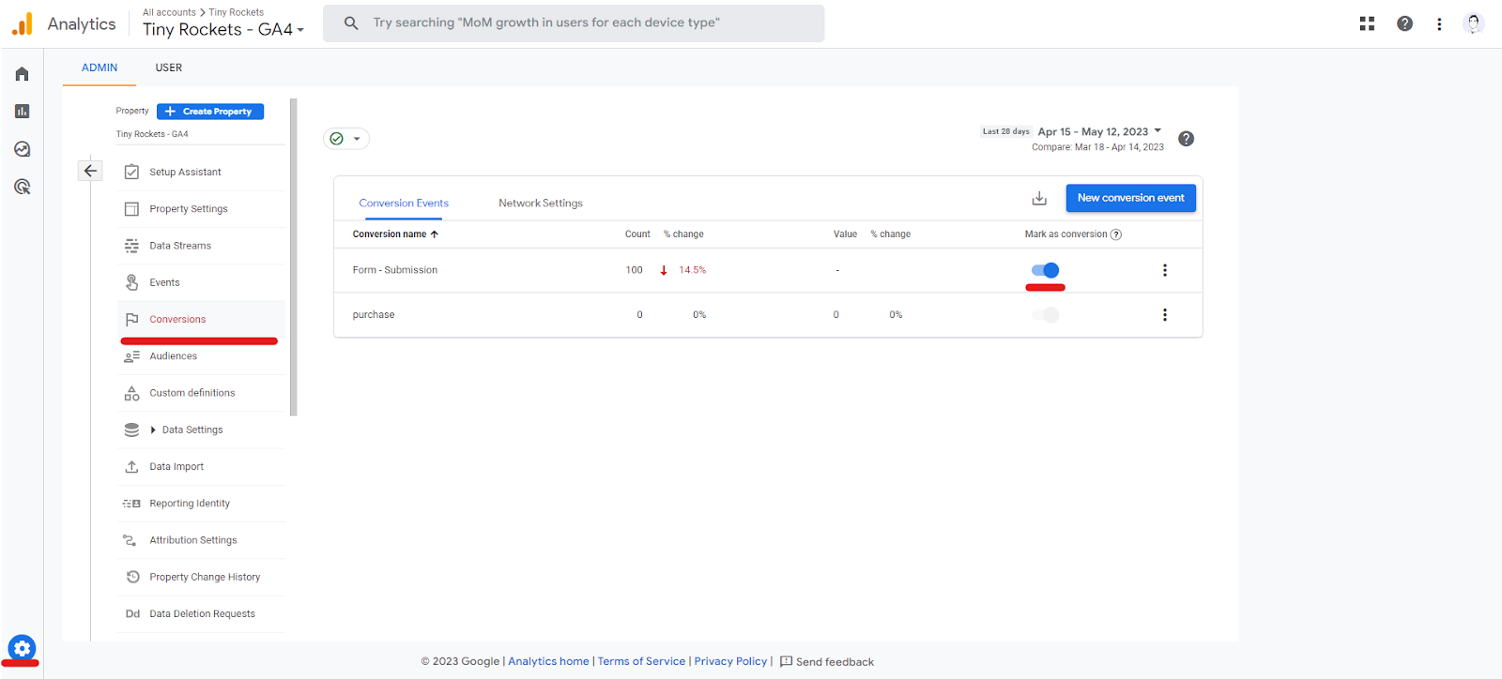The height and width of the screenshot is (679, 1502).
Task: Click the Custom definitions shapes icon
Action: 131,393
